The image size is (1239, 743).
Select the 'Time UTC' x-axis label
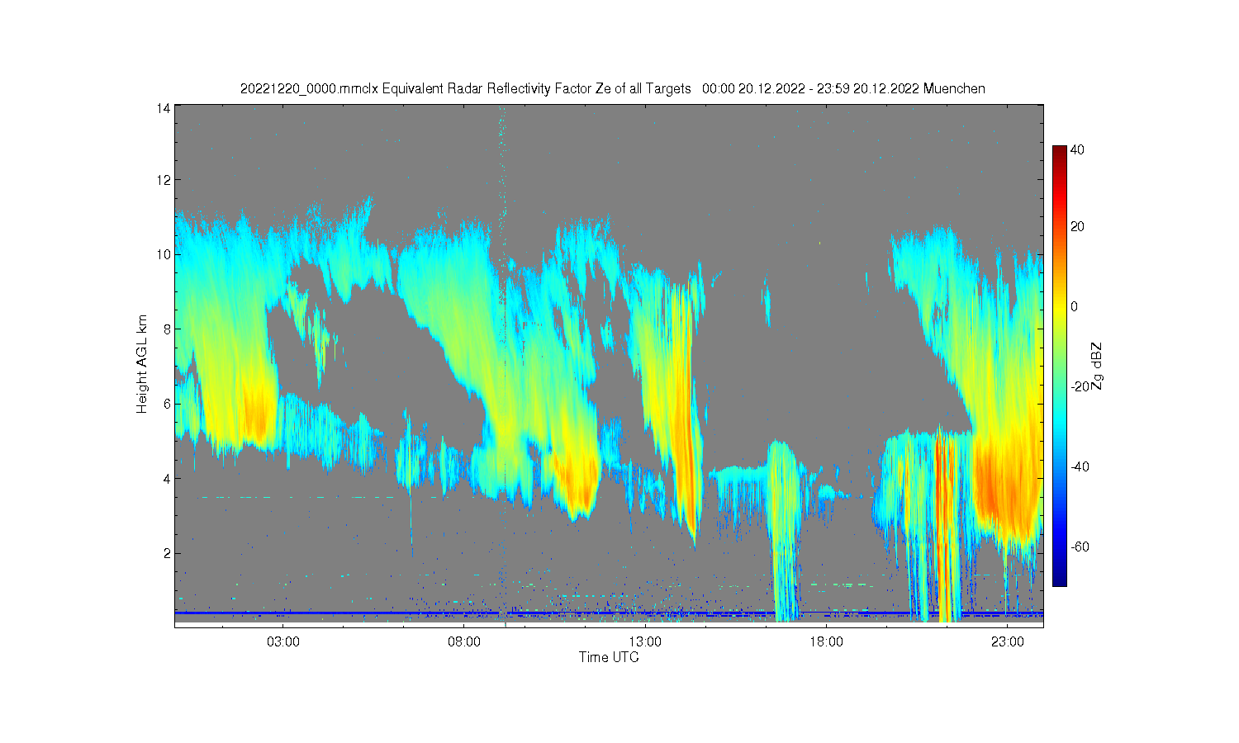click(609, 657)
